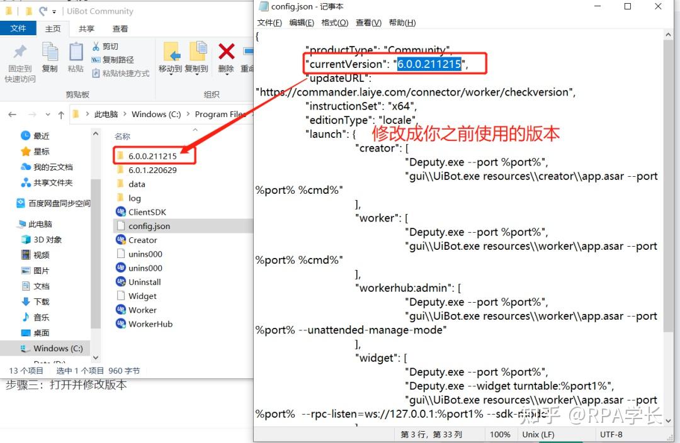Click the 名称 column header

(122, 136)
